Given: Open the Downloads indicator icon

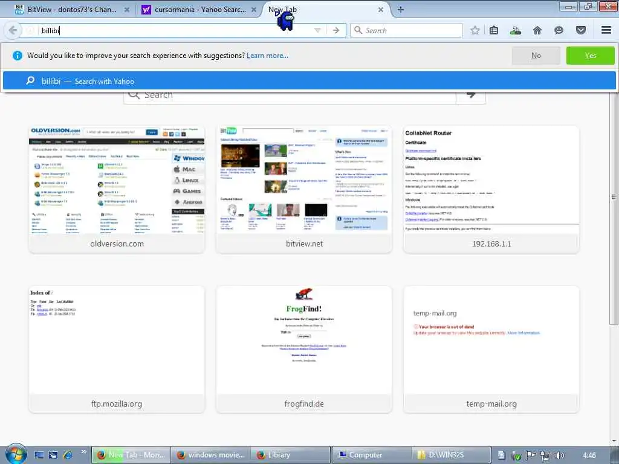Looking at the screenshot, I should (x=515, y=30).
